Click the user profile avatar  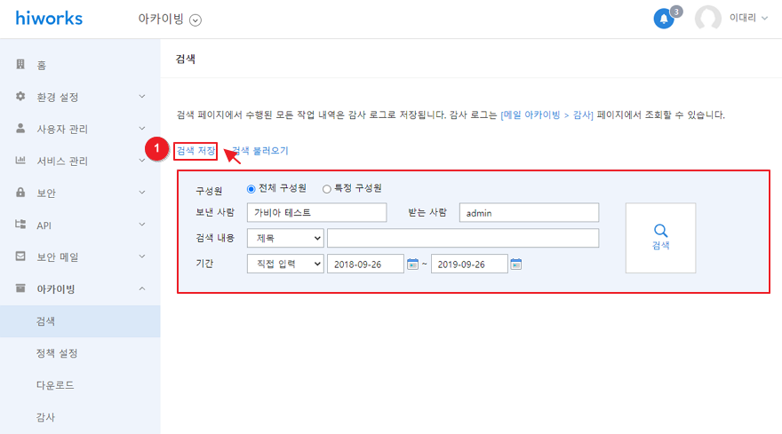[707, 19]
